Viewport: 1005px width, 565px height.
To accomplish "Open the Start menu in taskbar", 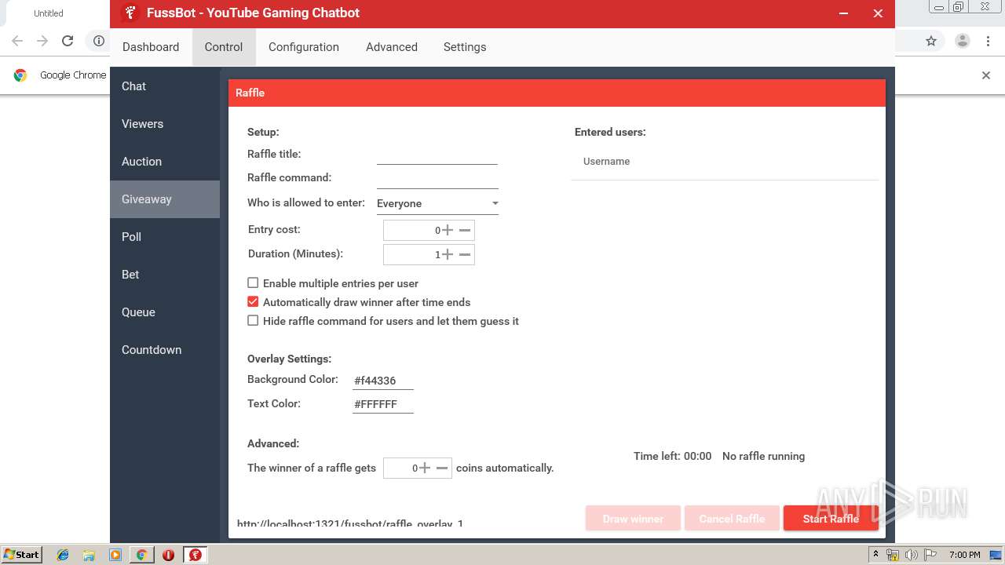I will tap(22, 555).
